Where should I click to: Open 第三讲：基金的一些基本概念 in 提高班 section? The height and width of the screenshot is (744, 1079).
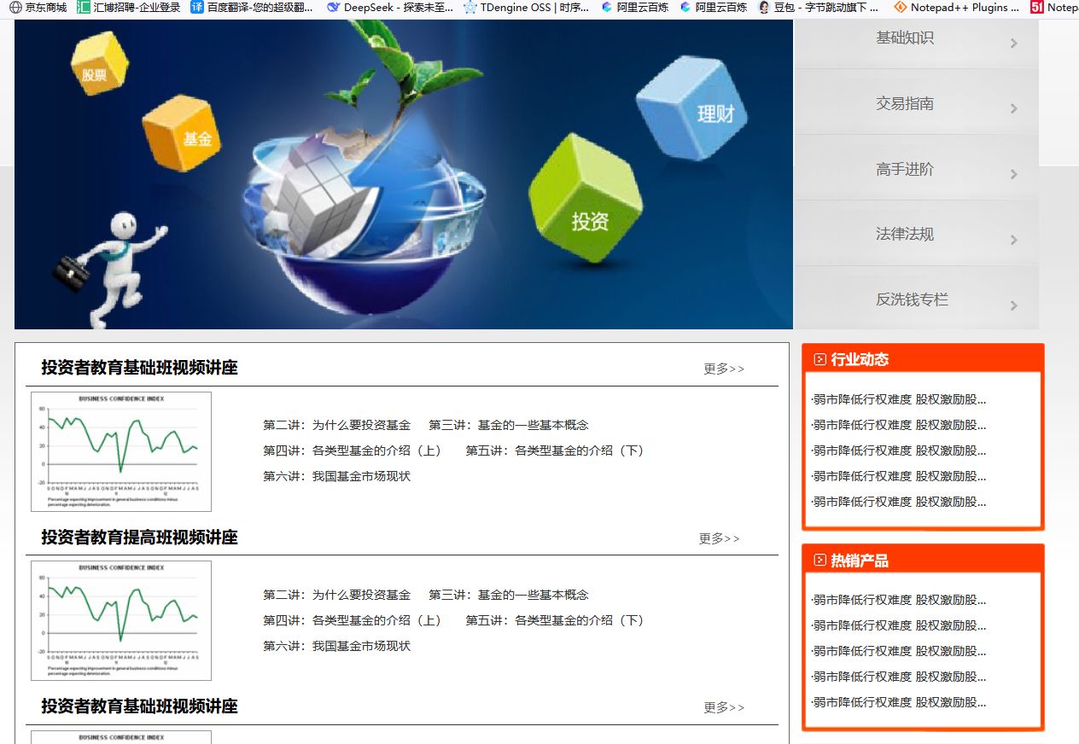click(x=509, y=595)
